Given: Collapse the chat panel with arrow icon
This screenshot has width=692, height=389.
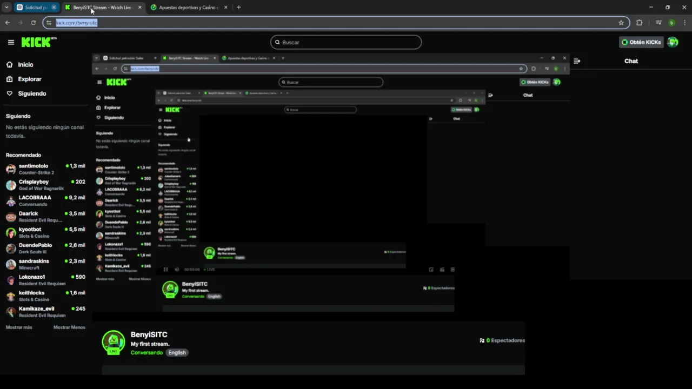Looking at the screenshot, I should click(x=577, y=61).
